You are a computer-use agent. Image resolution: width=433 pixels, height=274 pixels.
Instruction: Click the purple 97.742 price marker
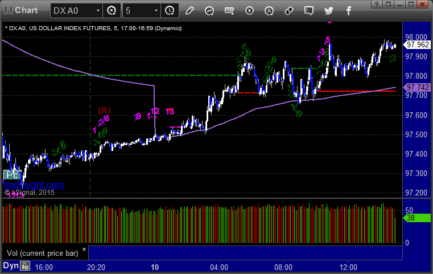[417, 87]
